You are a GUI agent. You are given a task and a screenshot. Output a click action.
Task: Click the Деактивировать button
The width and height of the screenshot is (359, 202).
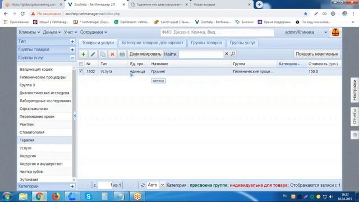(x=145, y=54)
